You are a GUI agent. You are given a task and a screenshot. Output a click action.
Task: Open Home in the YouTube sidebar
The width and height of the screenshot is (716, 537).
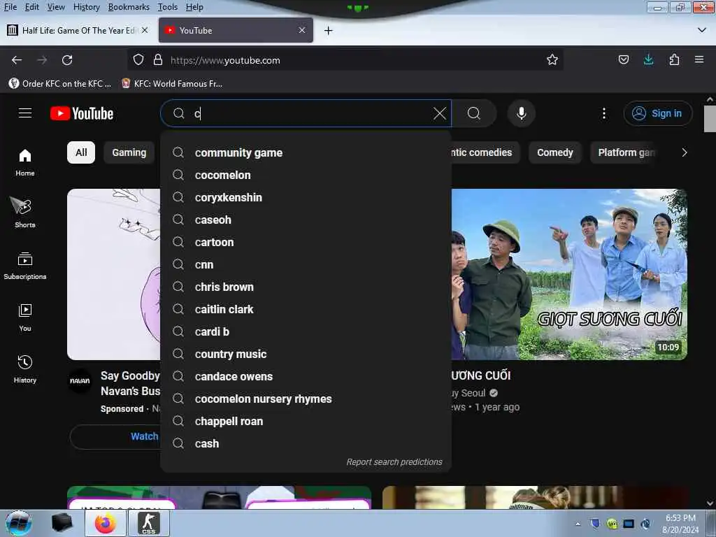25,162
